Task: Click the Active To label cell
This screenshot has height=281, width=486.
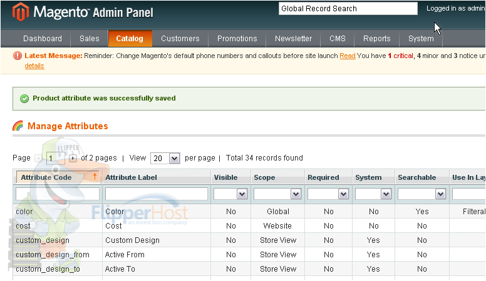Action: [157, 269]
